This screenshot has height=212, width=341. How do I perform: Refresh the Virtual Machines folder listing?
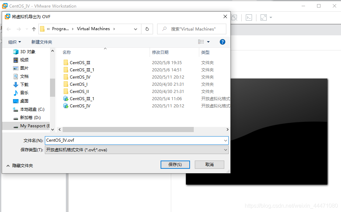click(x=147, y=29)
